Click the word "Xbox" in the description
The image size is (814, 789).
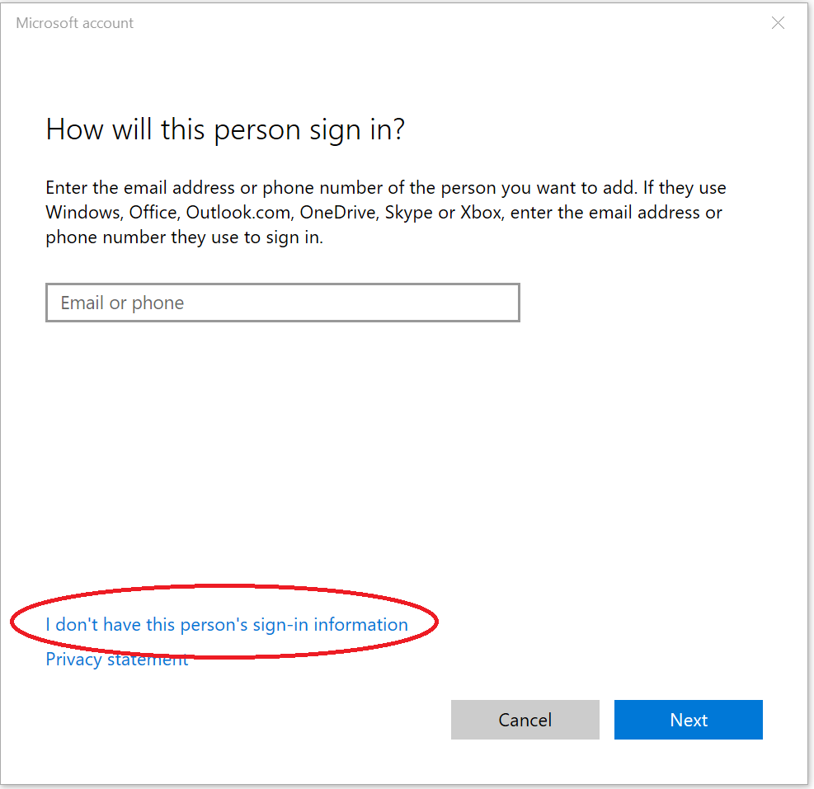[x=482, y=213]
